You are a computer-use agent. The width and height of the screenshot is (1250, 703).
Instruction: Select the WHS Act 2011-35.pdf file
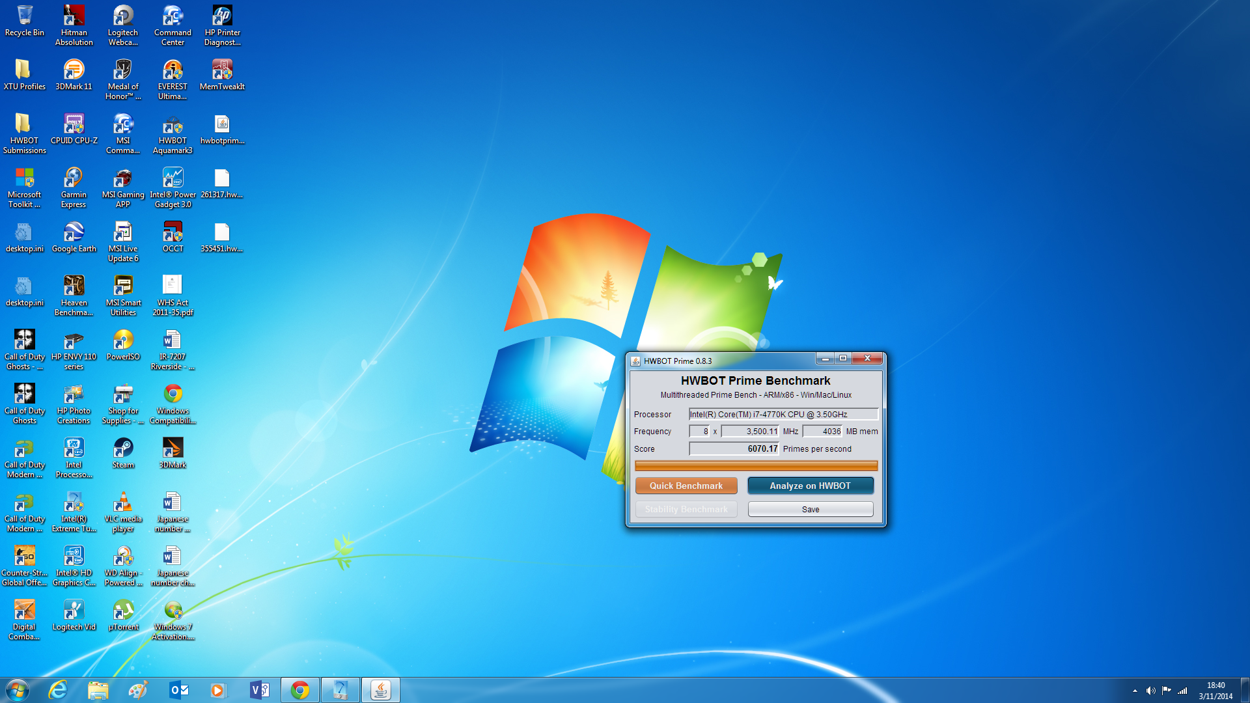[x=173, y=296]
